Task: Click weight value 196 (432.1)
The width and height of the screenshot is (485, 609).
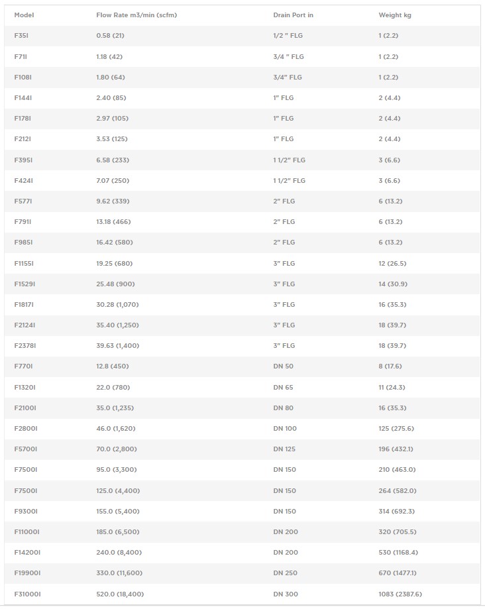Action: [x=396, y=449]
